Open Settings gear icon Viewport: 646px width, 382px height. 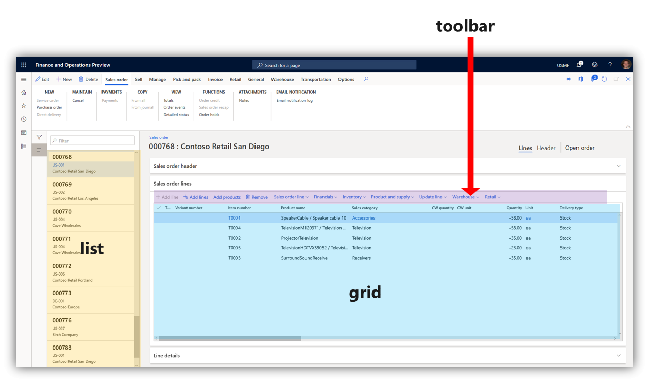[x=594, y=65]
